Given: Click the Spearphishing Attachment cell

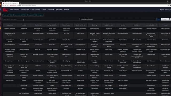Looking at the screenshot, I should coord(10,56).
